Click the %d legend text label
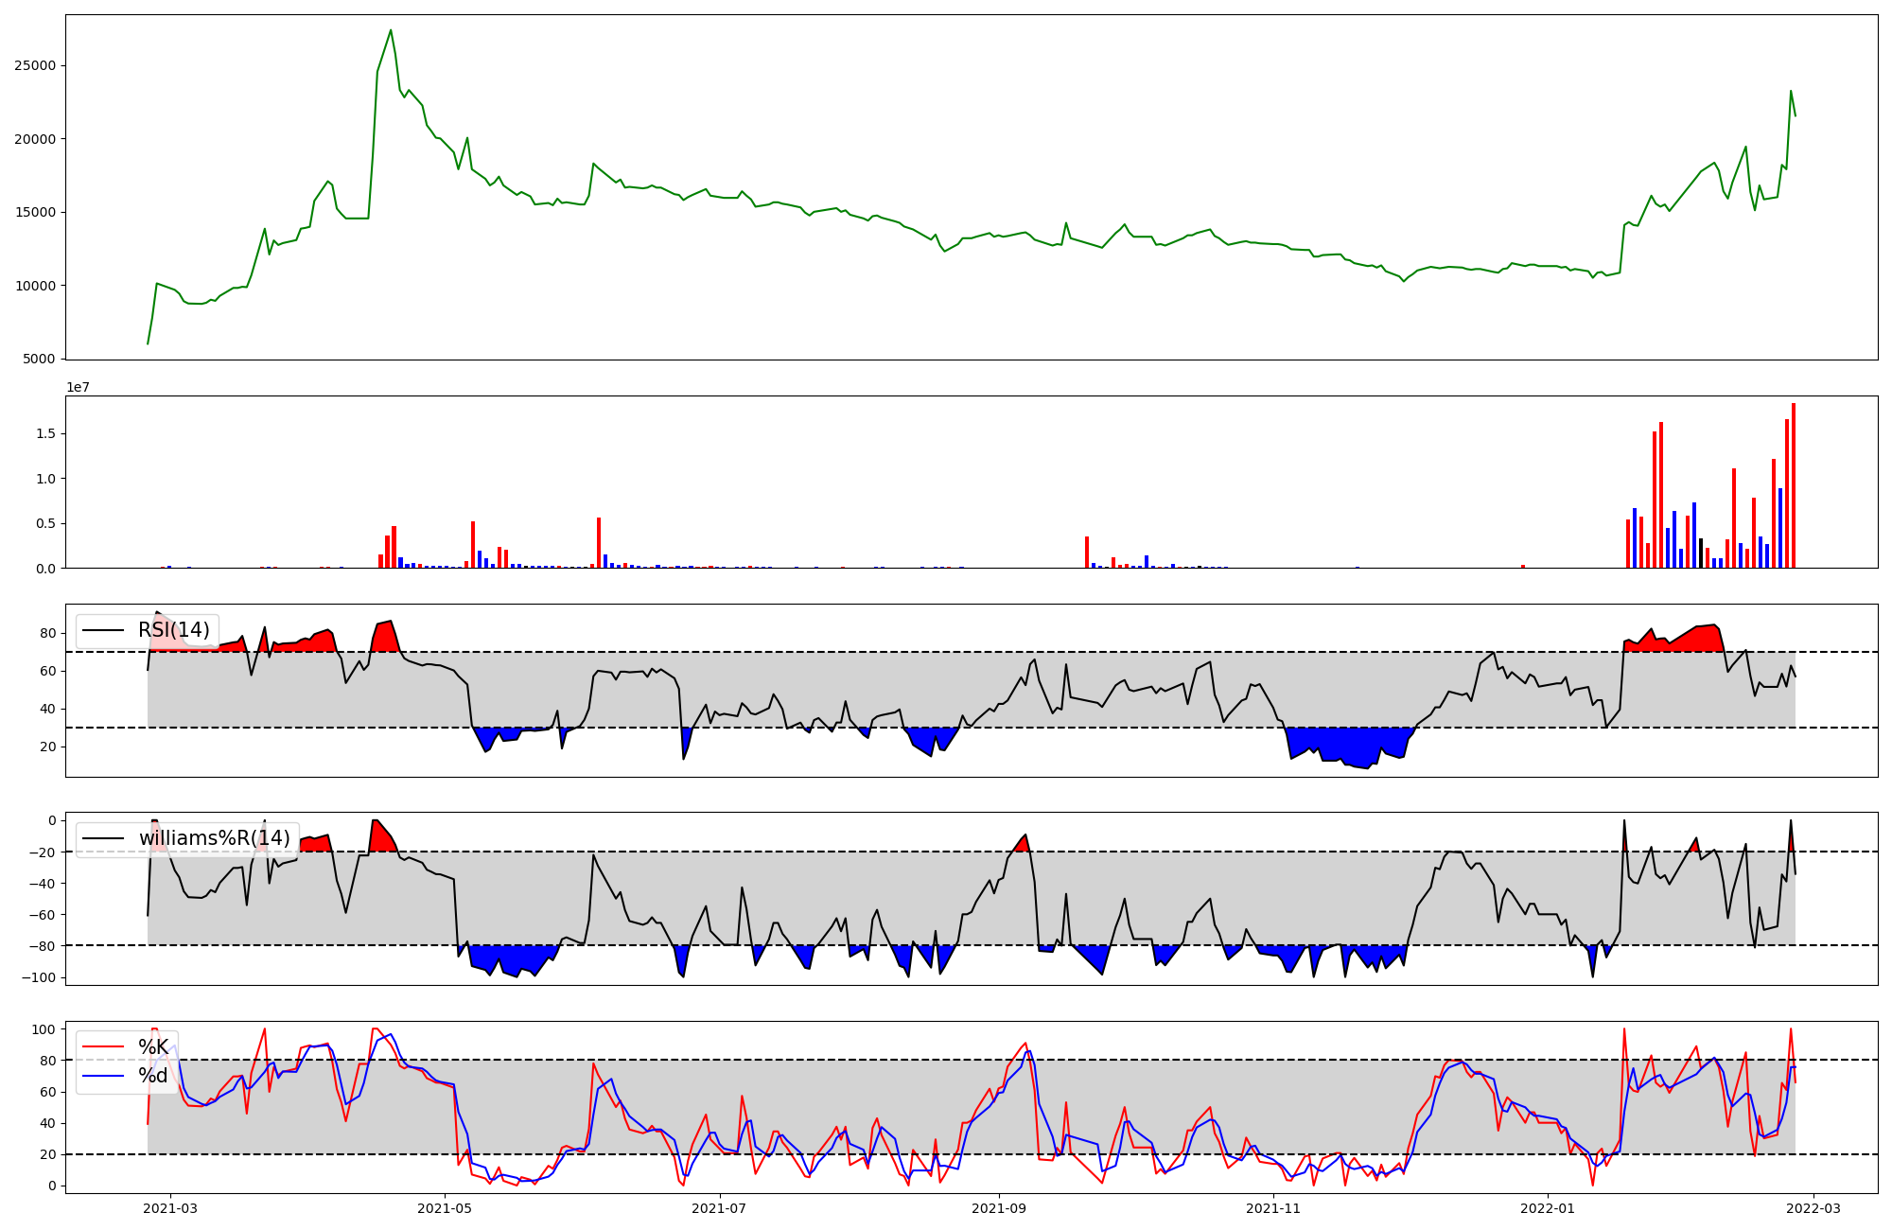The height and width of the screenshot is (1230, 1892). point(153,1076)
